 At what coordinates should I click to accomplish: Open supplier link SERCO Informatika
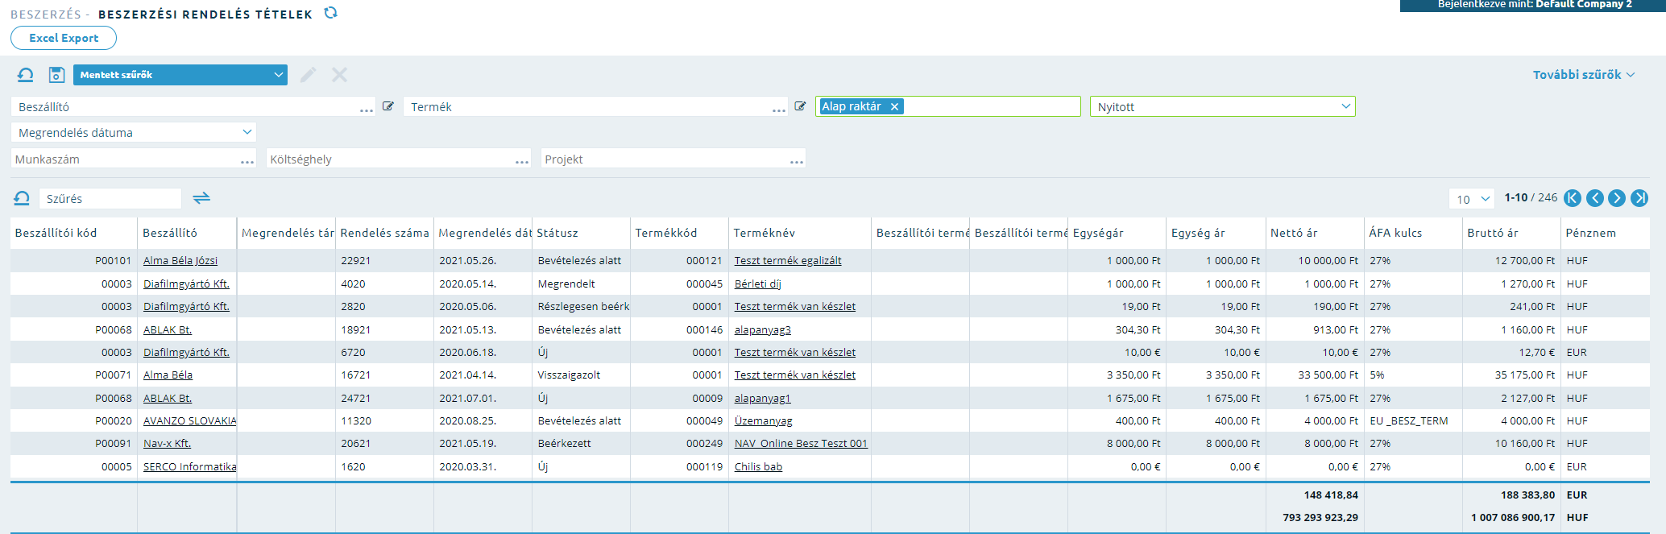click(189, 466)
